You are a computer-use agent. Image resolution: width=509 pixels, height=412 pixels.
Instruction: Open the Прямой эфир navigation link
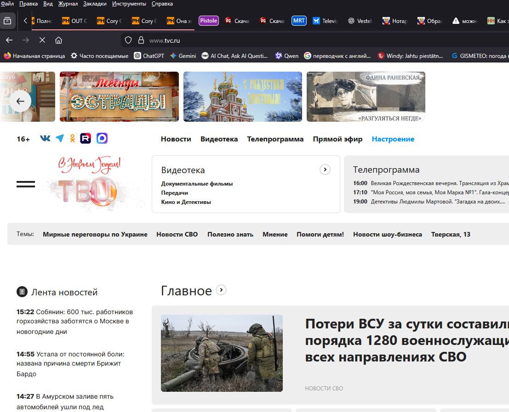coord(337,139)
